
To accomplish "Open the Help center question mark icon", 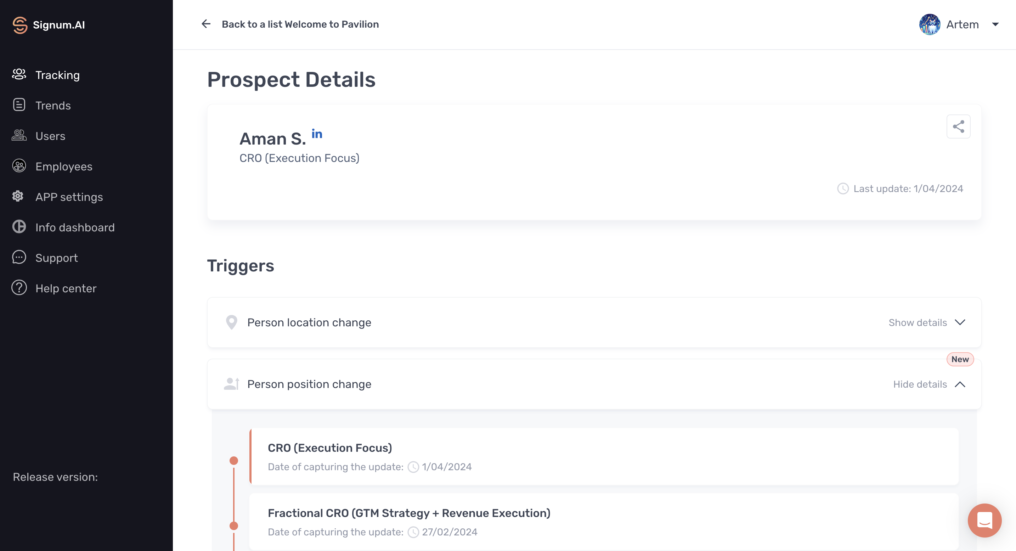I will tap(19, 287).
